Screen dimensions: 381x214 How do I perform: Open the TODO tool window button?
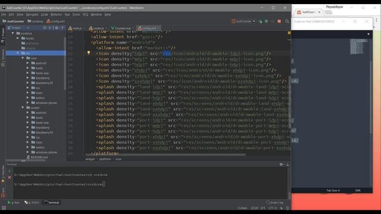click(32, 202)
